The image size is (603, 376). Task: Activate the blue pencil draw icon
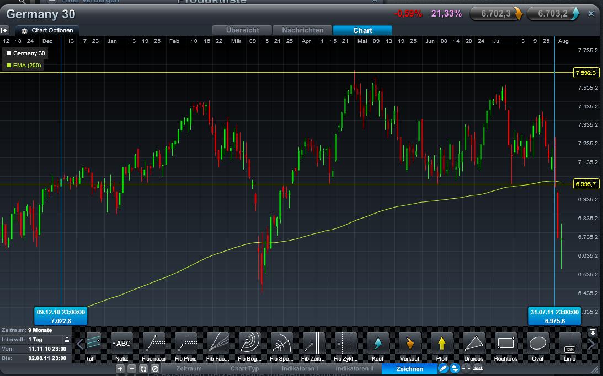443,369
